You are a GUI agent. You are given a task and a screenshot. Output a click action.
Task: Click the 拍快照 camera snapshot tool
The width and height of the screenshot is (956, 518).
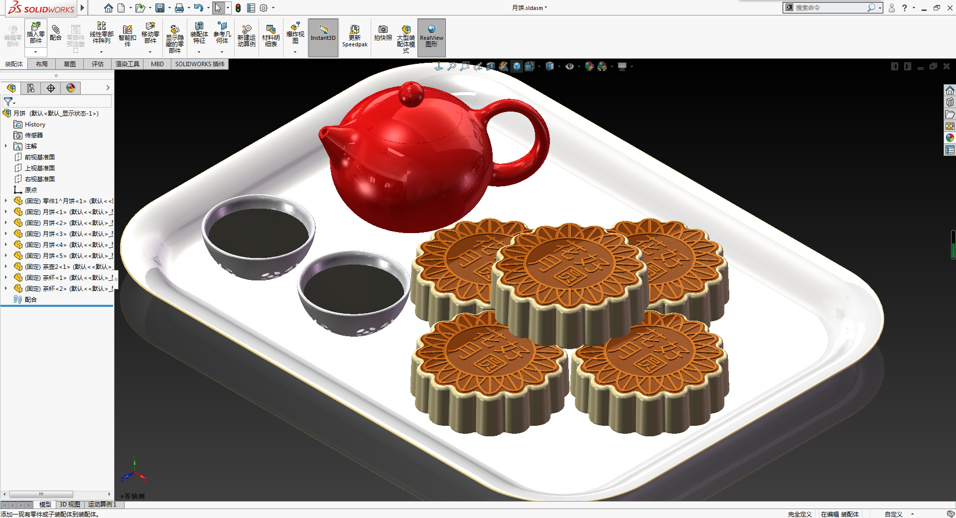383,33
